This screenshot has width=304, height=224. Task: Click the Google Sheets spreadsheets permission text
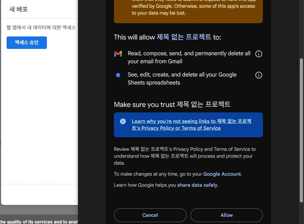pyautogui.click(x=182, y=78)
